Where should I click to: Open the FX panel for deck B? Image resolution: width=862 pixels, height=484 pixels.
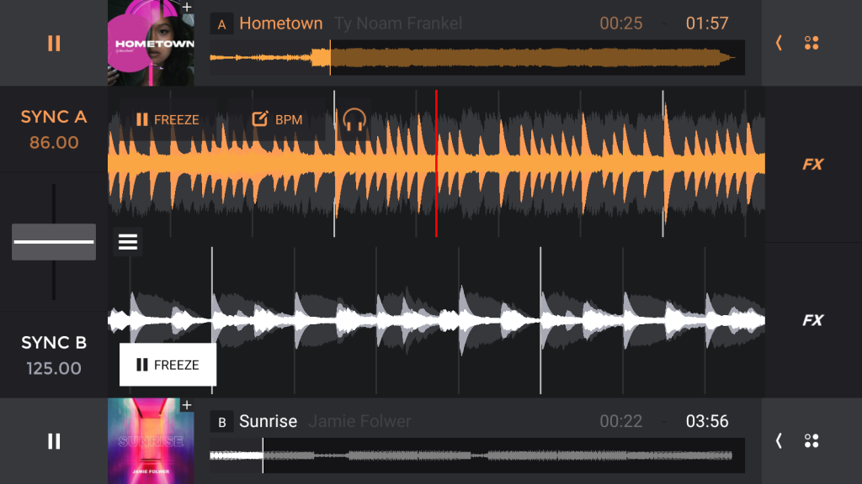pyautogui.click(x=812, y=320)
